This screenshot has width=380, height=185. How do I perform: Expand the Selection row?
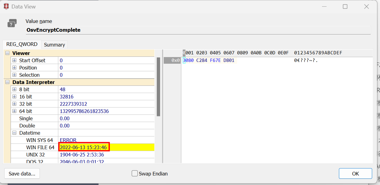(x=14, y=75)
